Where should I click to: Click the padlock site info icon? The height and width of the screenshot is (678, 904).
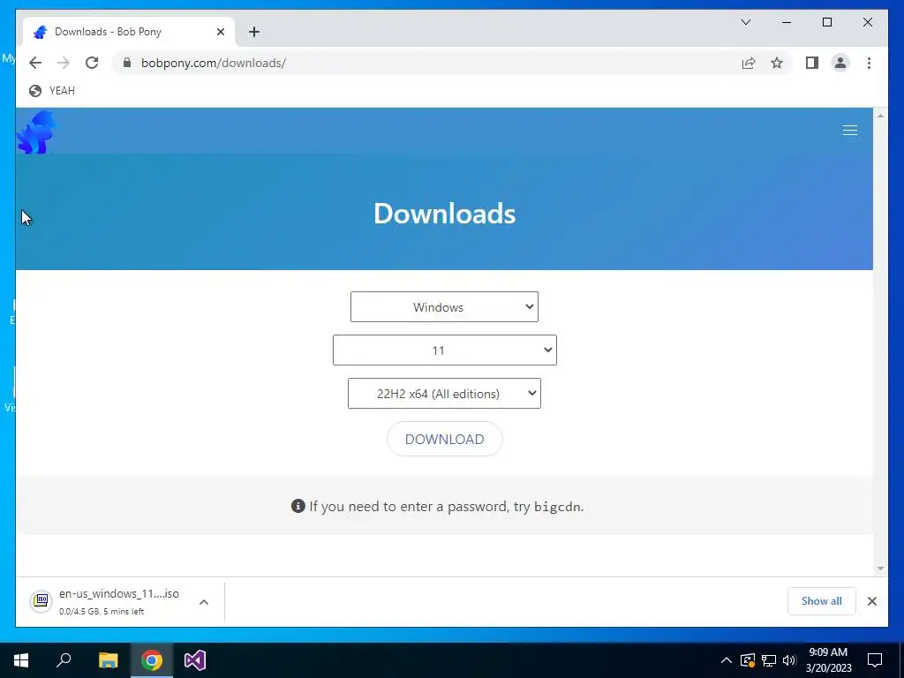127,63
